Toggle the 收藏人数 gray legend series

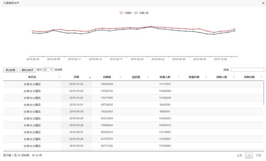tap(141, 13)
